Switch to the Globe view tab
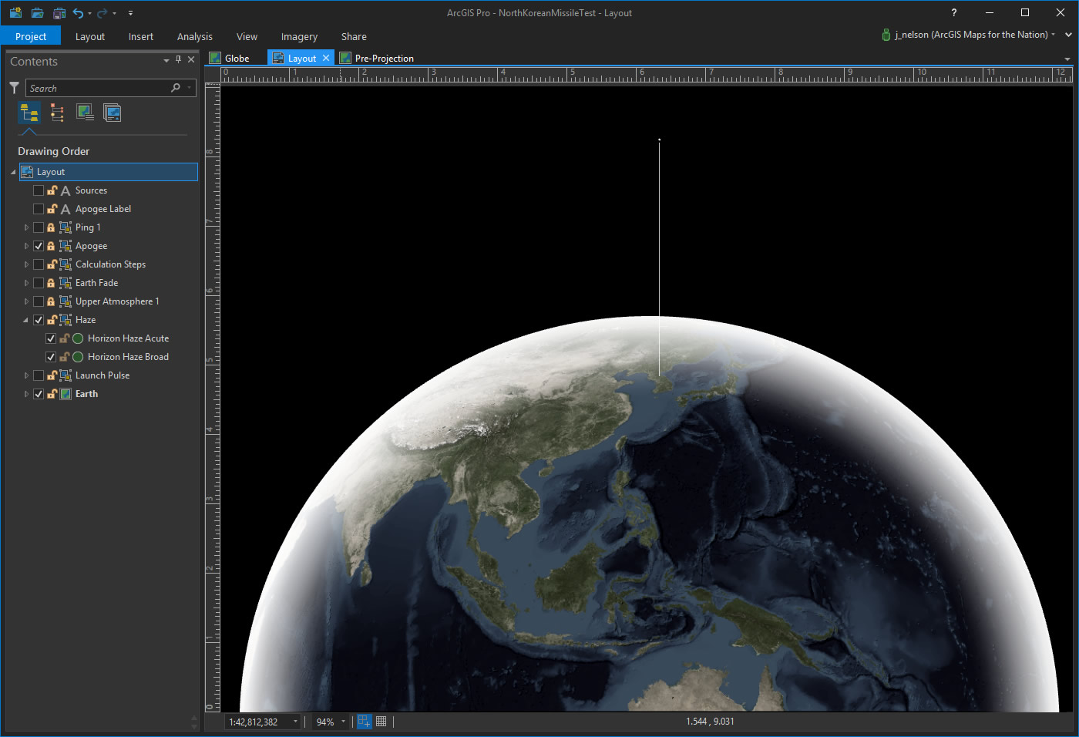1079x737 pixels. tap(237, 58)
